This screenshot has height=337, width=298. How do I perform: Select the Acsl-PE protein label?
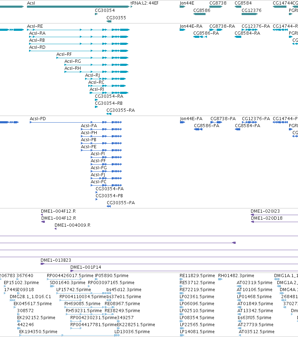click(89, 146)
